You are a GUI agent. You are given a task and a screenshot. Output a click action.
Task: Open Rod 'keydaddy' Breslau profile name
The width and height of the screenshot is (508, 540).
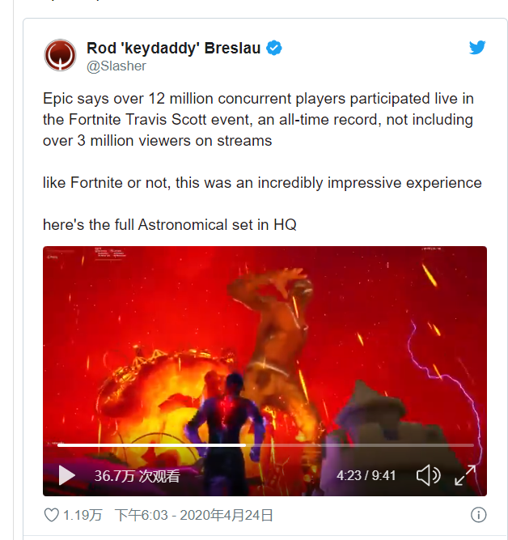[x=173, y=48]
